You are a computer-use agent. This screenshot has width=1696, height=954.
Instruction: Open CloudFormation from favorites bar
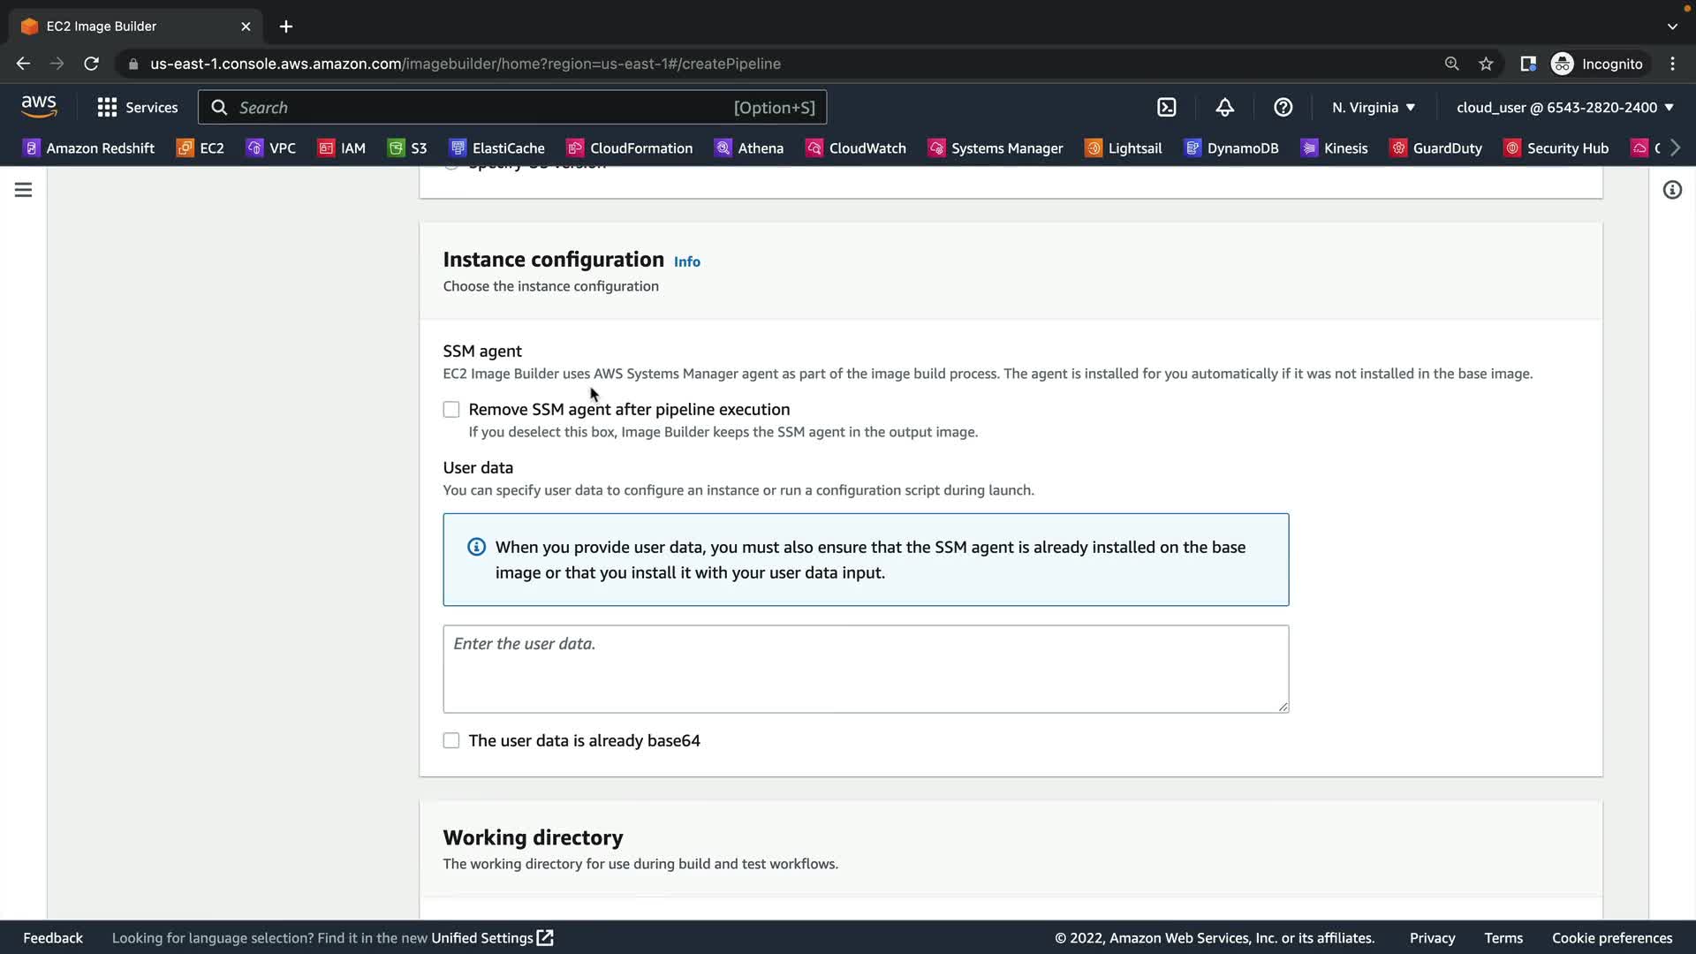pos(630,148)
